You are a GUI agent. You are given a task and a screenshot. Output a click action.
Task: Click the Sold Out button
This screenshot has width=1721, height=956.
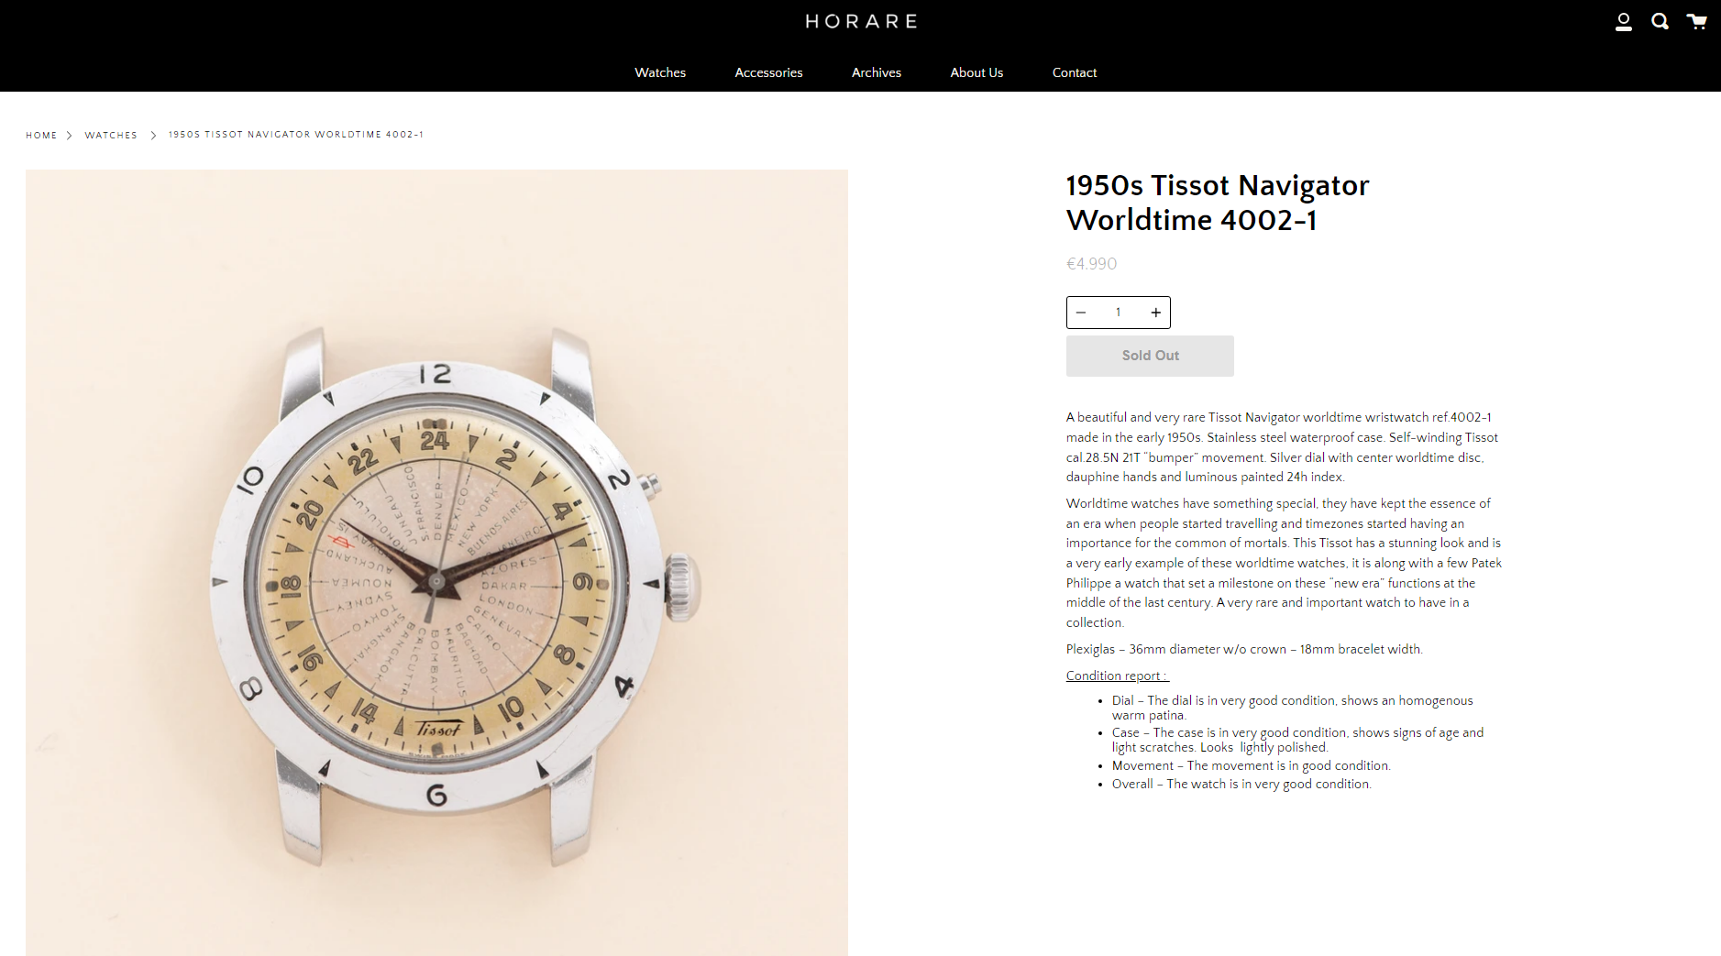point(1150,356)
